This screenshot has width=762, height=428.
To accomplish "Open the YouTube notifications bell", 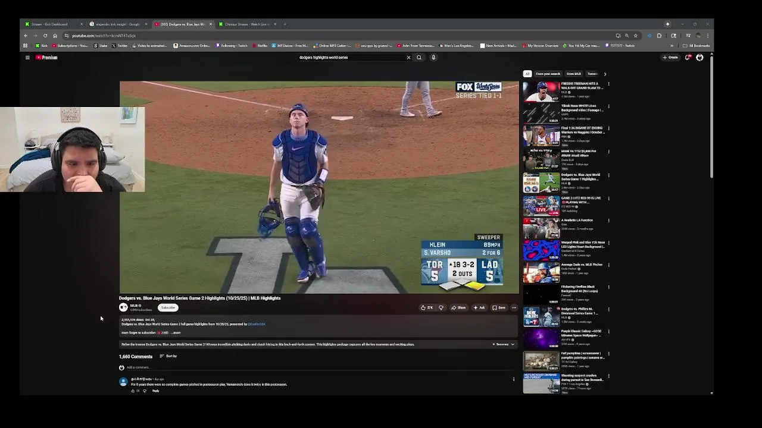I will click(688, 58).
